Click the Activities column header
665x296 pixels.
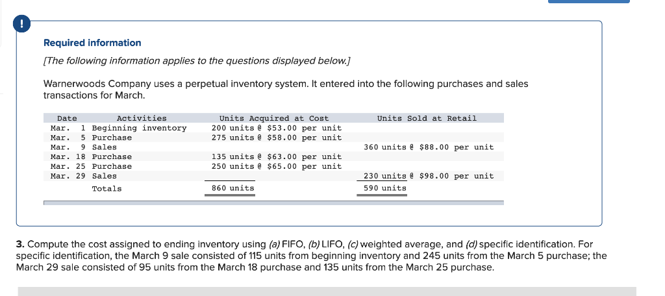pos(142,118)
